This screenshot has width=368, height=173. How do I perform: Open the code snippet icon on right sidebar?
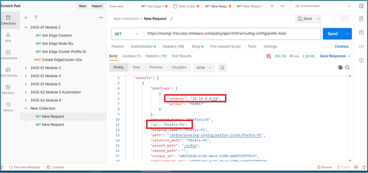tap(361, 47)
